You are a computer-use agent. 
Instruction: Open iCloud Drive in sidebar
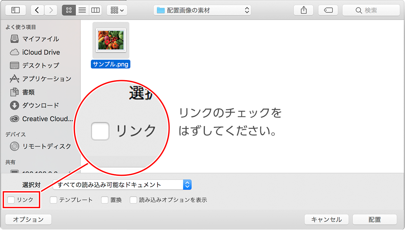coord(41,52)
